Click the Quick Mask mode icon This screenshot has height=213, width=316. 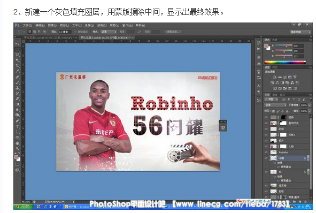(x=17, y=165)
